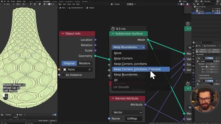Choose Keep Corners, Junctions option
This screenshot has height=124, width=221.
[x=141, y=64]
